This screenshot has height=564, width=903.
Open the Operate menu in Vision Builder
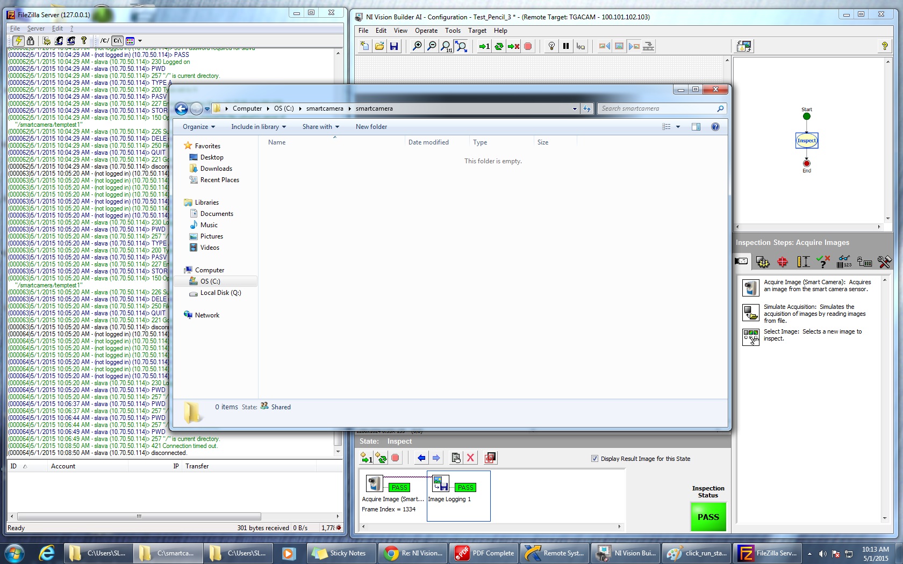tap(426, 31)
